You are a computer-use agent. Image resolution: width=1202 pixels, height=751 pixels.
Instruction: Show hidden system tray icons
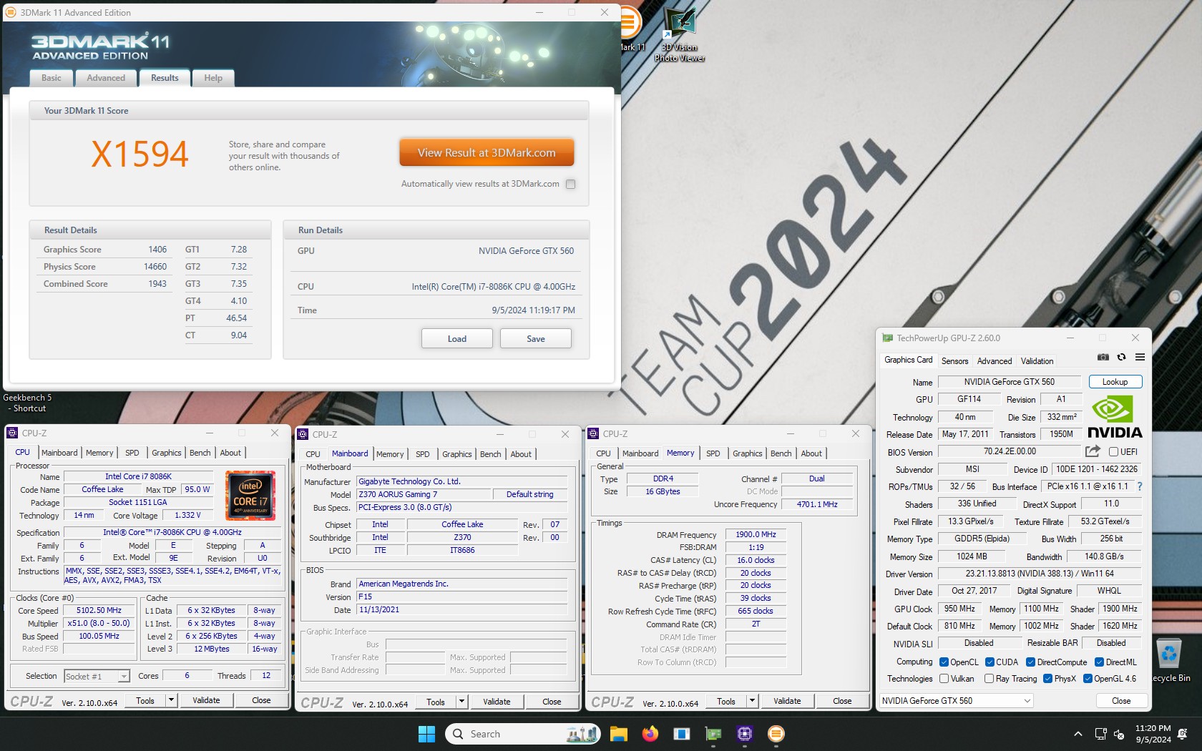point(1078,734)
